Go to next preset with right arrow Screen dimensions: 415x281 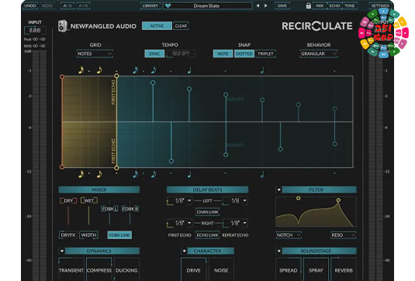click(266, 5)
